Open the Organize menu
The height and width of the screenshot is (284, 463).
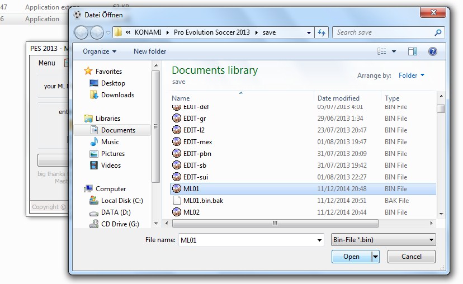(100, 51)
